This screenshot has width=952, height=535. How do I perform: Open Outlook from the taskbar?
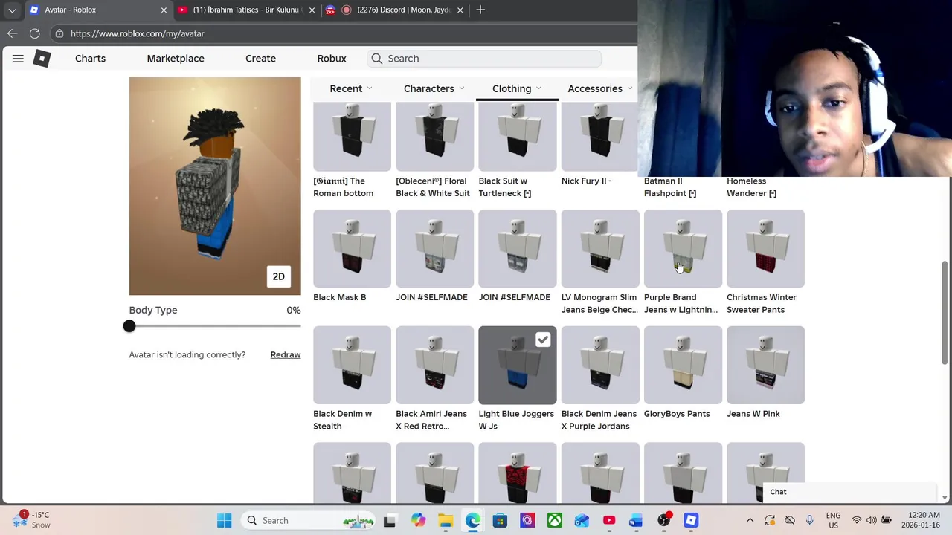[x=582, y=521]
